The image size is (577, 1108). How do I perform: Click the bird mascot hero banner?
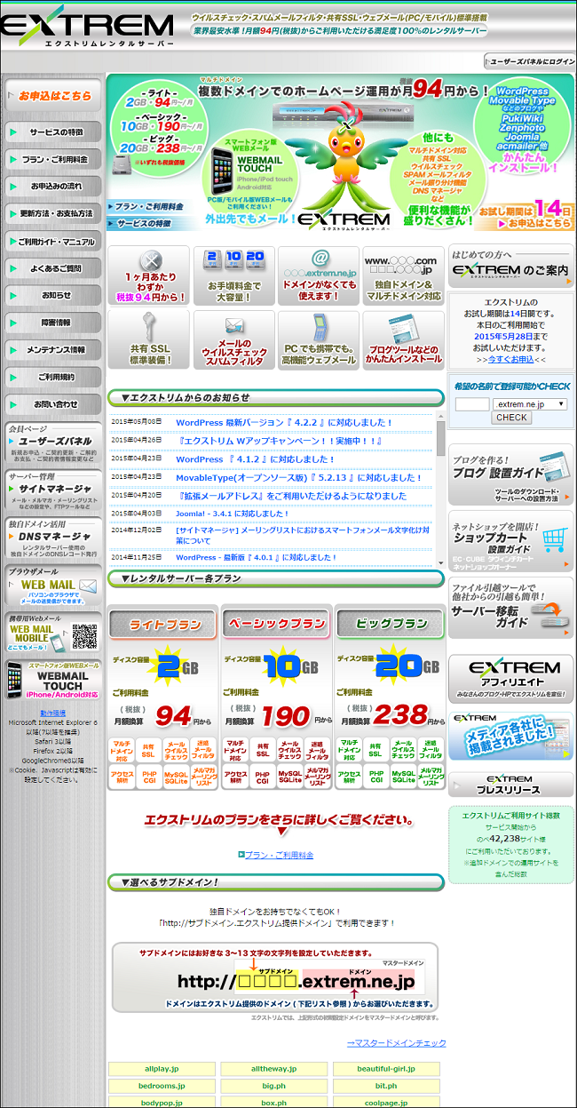pyautogui.click(x=341, y=154)
